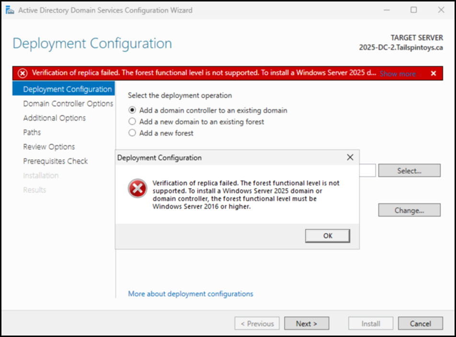Choose Add a new domain to existing forest
This screenshot has height=337, width=456.
[133, 122]
